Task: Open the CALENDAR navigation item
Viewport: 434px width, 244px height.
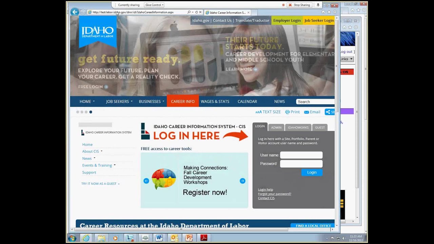Action: [x=247, y=101]
